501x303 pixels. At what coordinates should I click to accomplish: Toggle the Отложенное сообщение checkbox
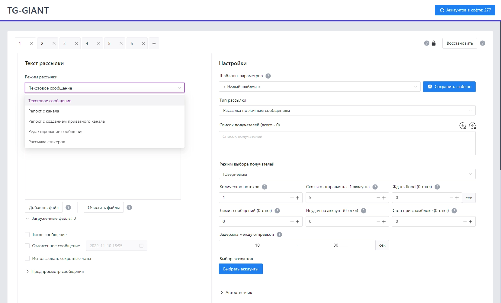coord(27,246)
